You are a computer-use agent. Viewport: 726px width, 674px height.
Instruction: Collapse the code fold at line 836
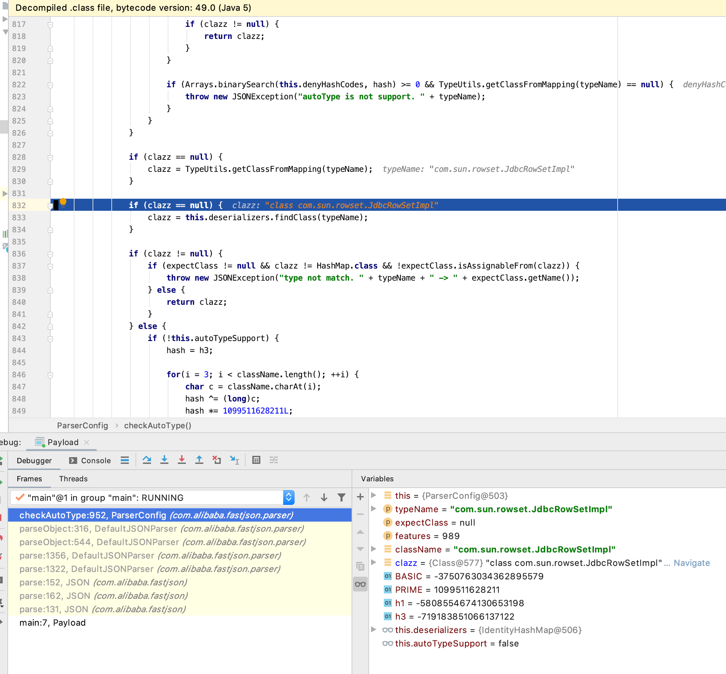point(50,254)
